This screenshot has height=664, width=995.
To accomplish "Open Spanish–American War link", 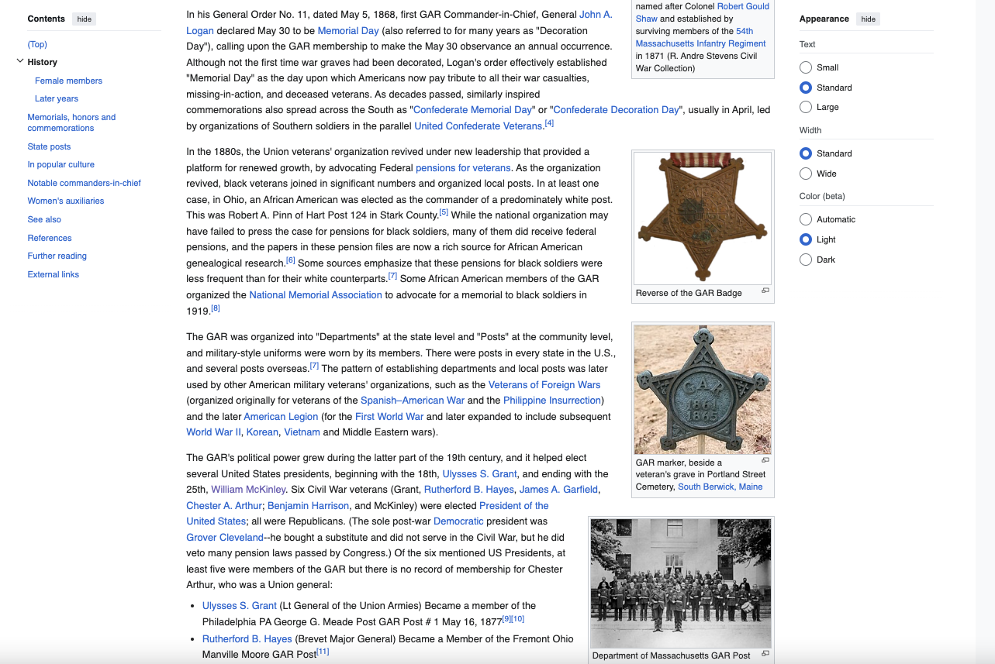I will pyautogui.click(x=413, y=400).
